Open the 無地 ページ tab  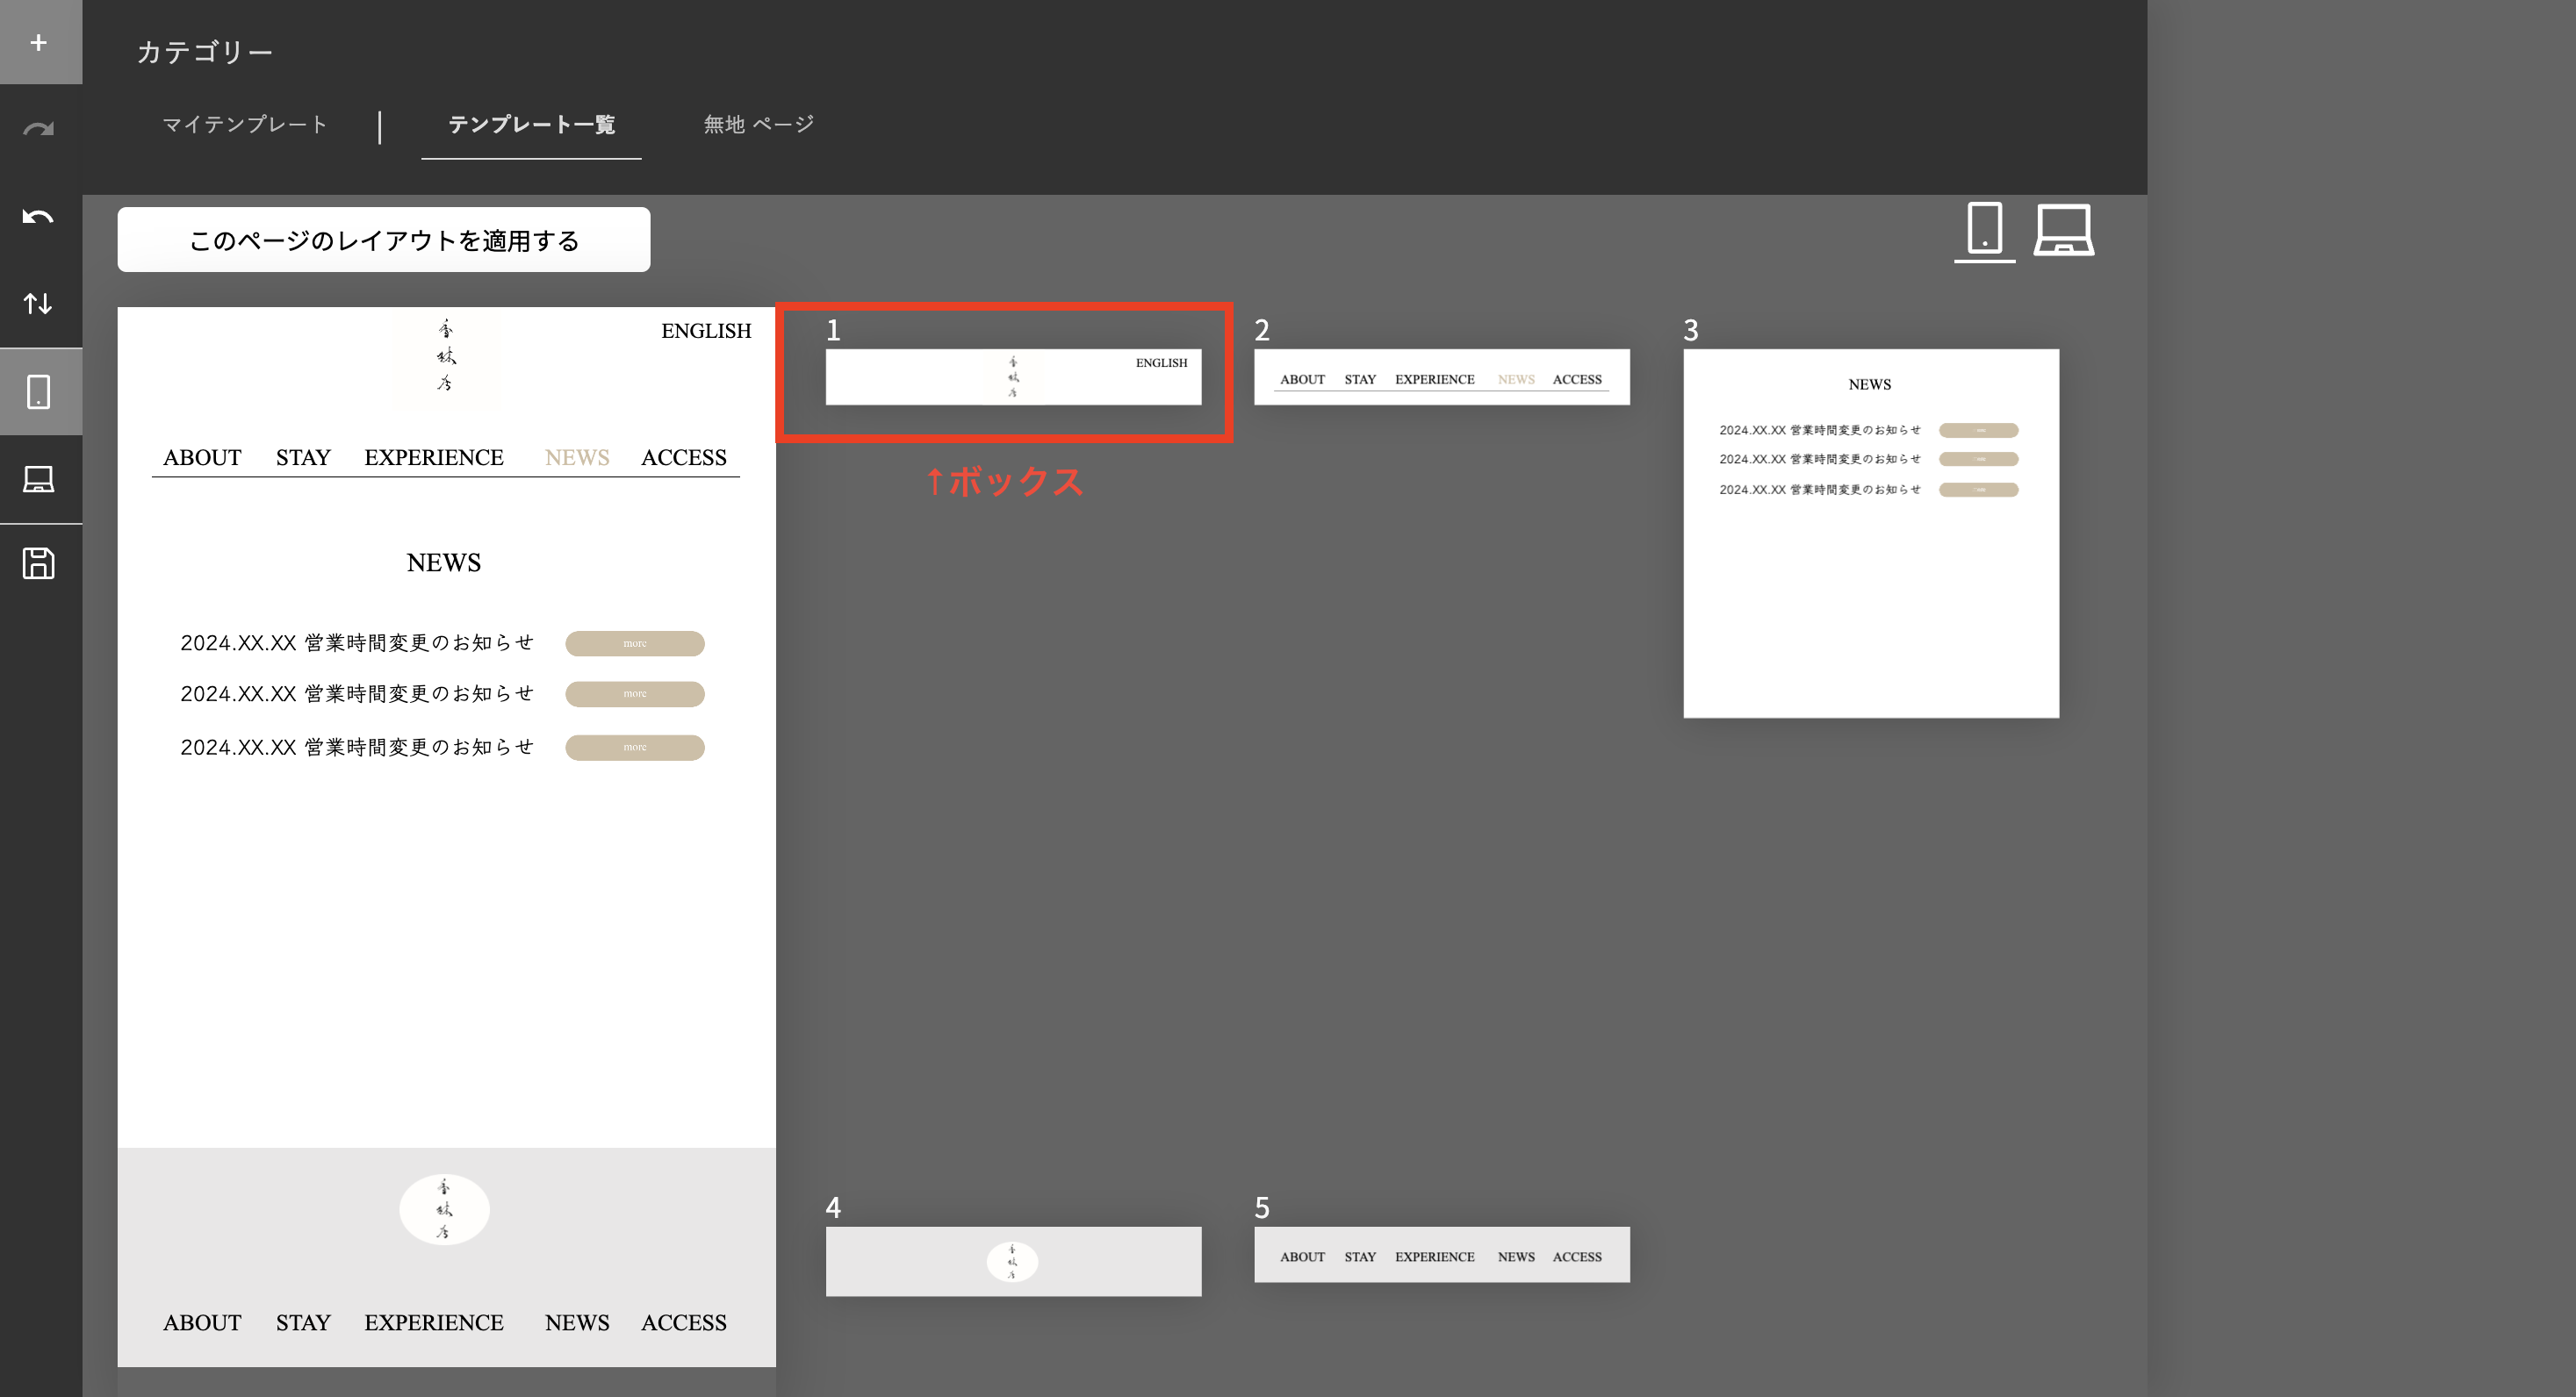(x=759, y=124)
